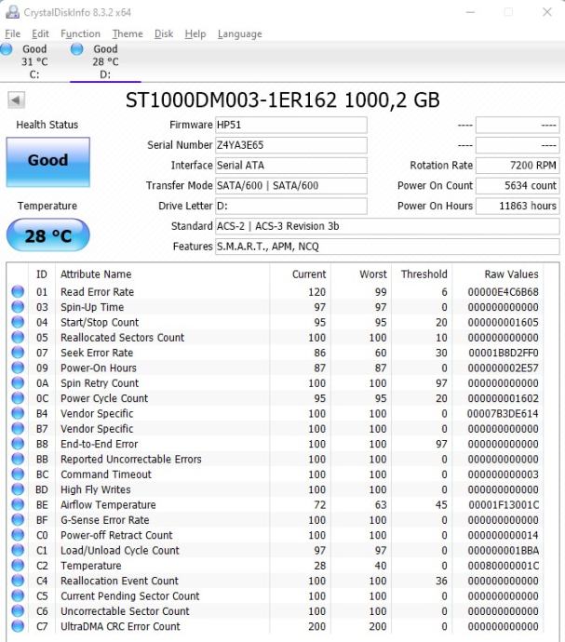Select the Seek Error Rate attribute name
Image resolution: width=565 pixels, height=642 pixels.
pos(97,353)
